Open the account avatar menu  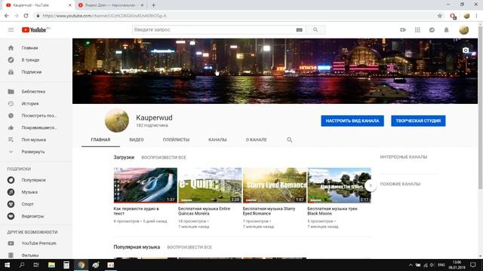pyautogui.click(x=464, y=30)
